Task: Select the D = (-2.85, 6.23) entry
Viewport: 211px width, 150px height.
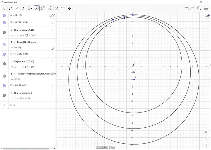Action: (x=19, y=54)
